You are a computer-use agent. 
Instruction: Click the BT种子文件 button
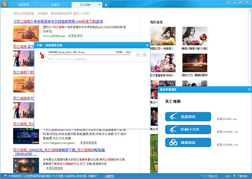coord(188,129)
